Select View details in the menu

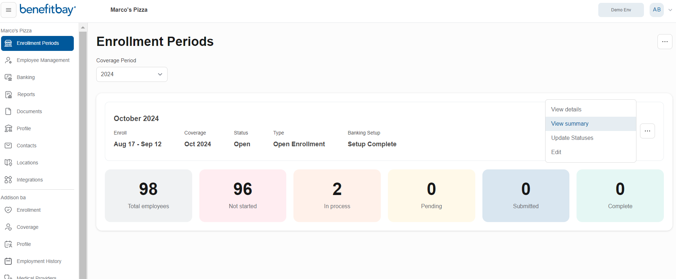tap(566, 110)
